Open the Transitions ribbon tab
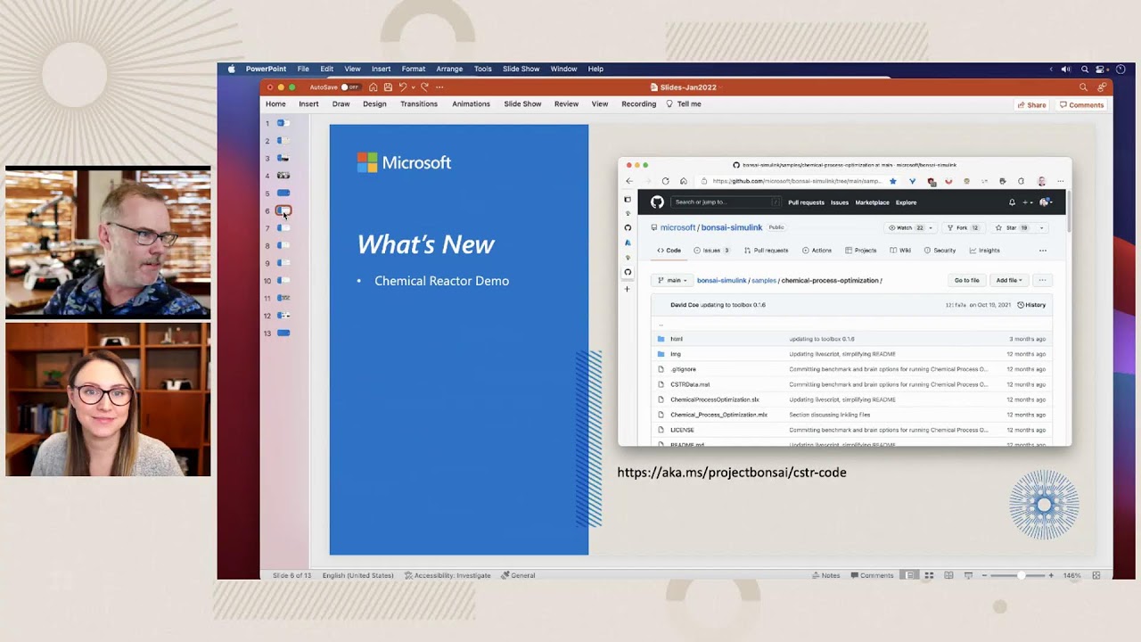 tap(419, 104)
